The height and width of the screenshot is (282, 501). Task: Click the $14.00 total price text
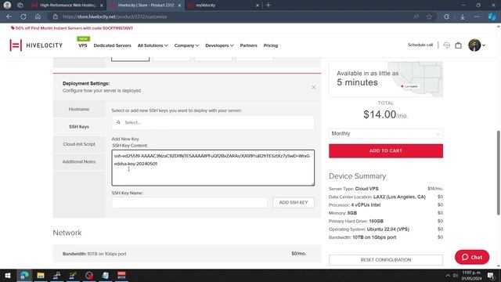click(380, 114)
